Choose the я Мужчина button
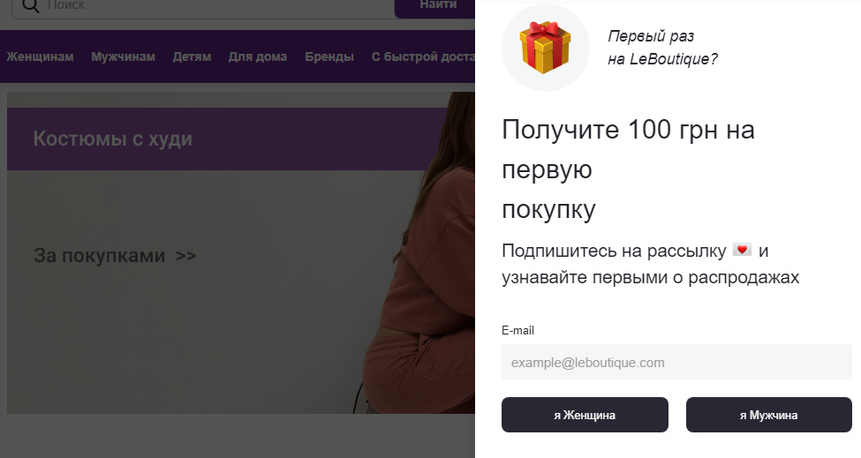The image size is (861, 458). [768, 415]
